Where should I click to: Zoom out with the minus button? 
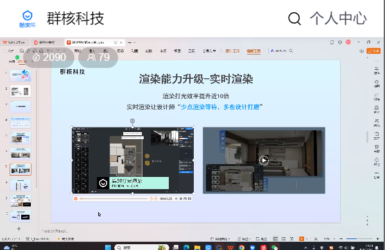tap(341, 238)
